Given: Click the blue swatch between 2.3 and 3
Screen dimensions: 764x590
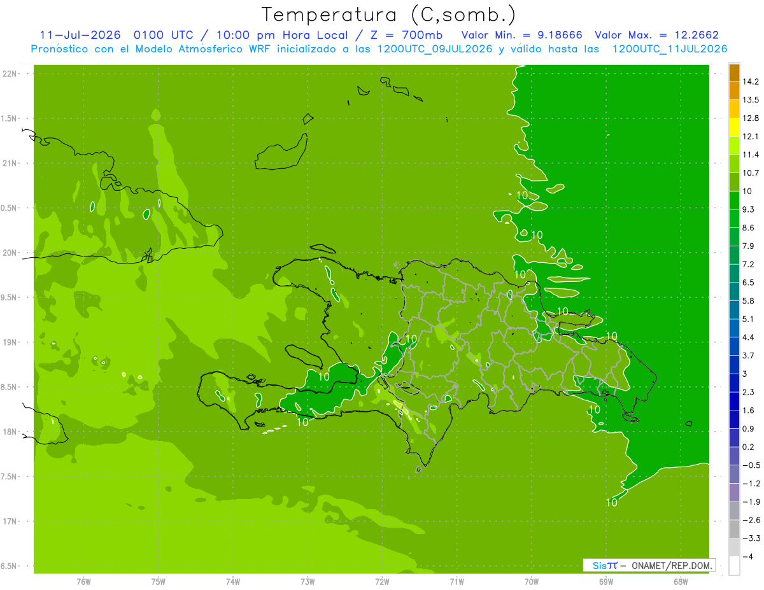Looking at the screenshot, I should (x=734, y=383).
